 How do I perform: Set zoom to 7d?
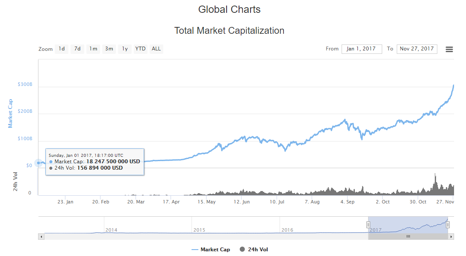tap(77, 49)
